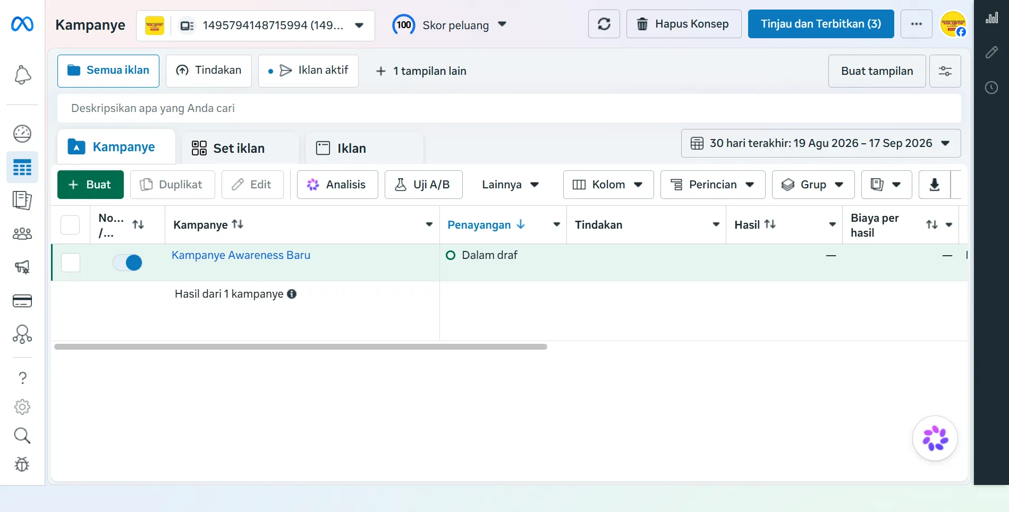Click Hapus Konsep button

[684, 24]
